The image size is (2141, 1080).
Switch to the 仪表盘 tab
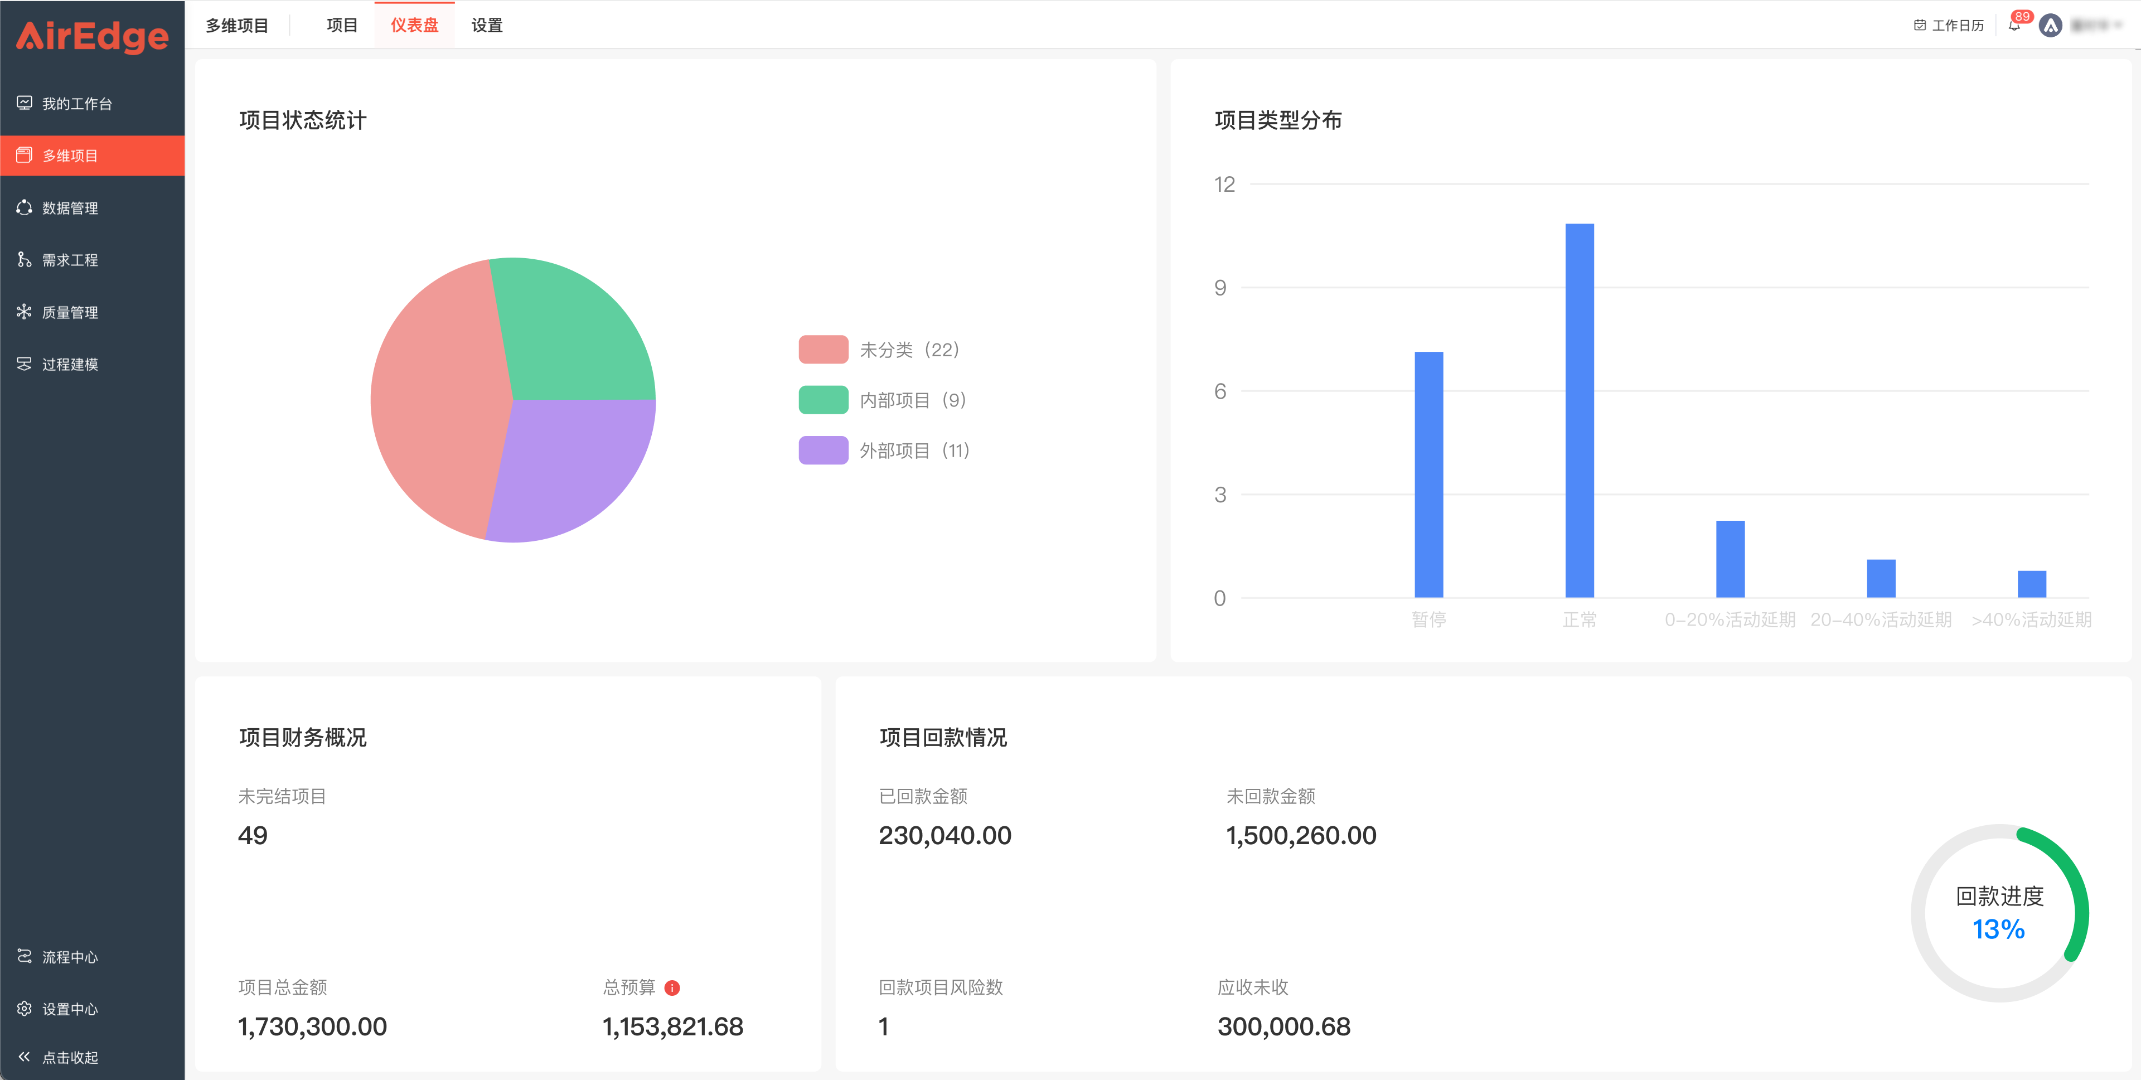(415, 25)
